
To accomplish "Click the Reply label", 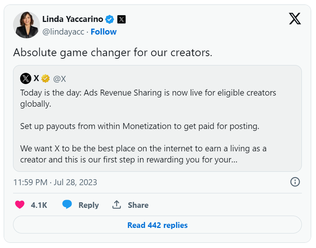I will click(x=89, y=205).
